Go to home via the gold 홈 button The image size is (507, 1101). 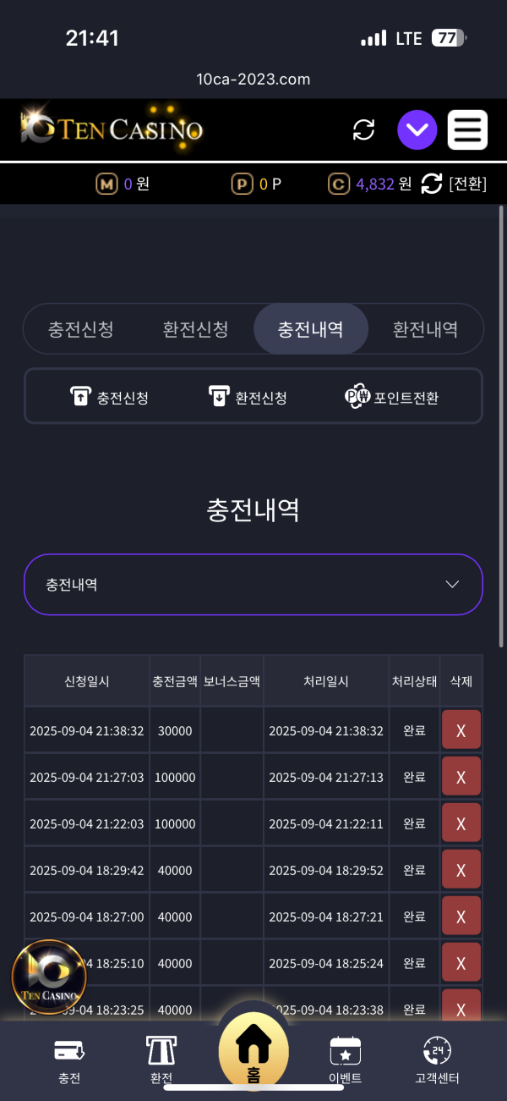coord(253,1049)
